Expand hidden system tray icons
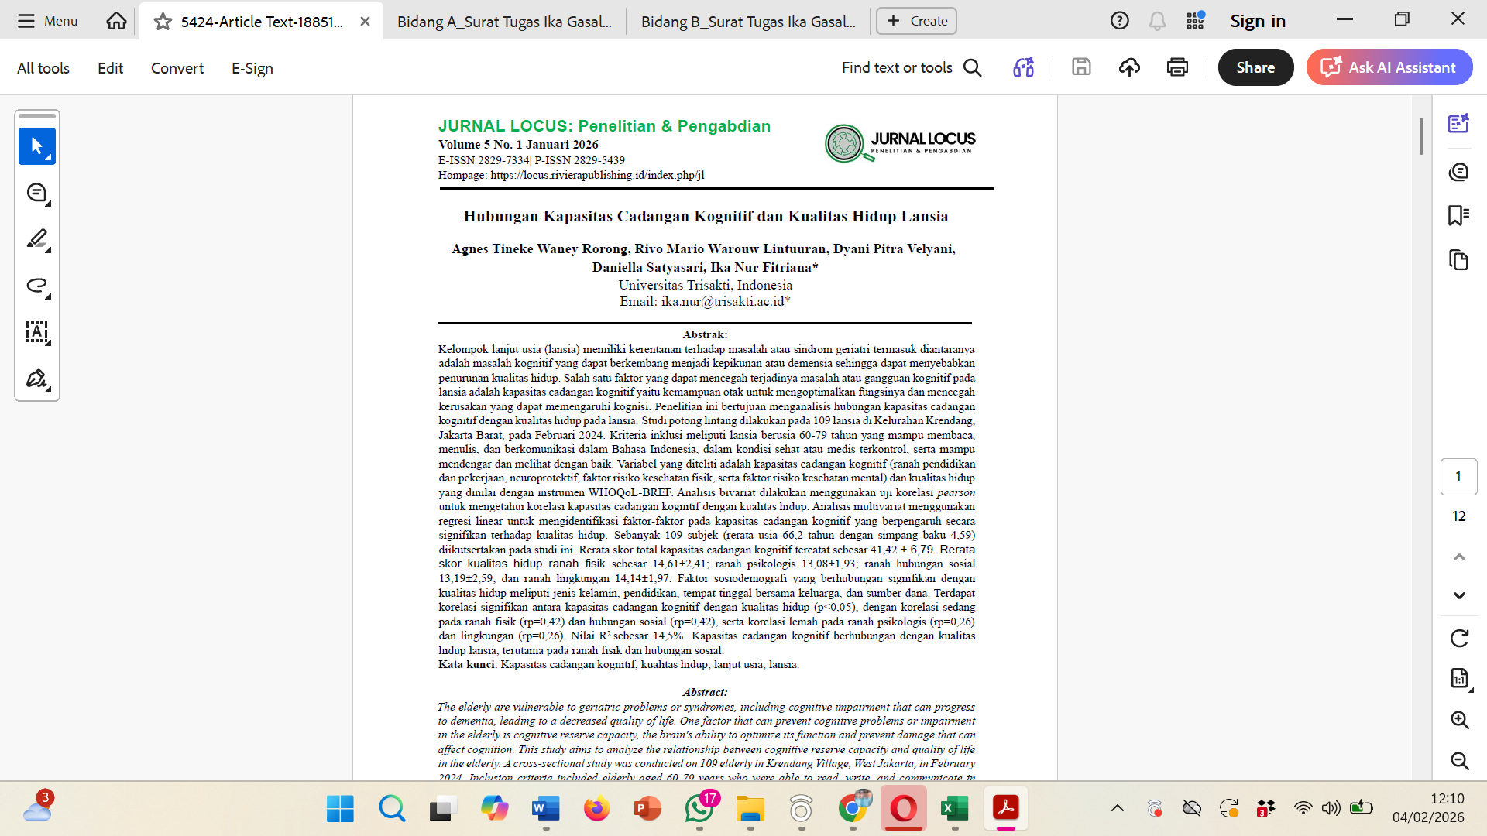 point(1117,808)
